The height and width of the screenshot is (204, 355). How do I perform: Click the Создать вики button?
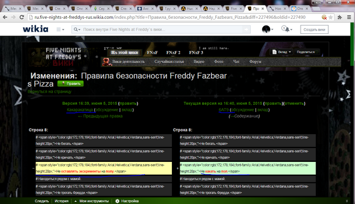pyautogui.click(x=315, y=29)
